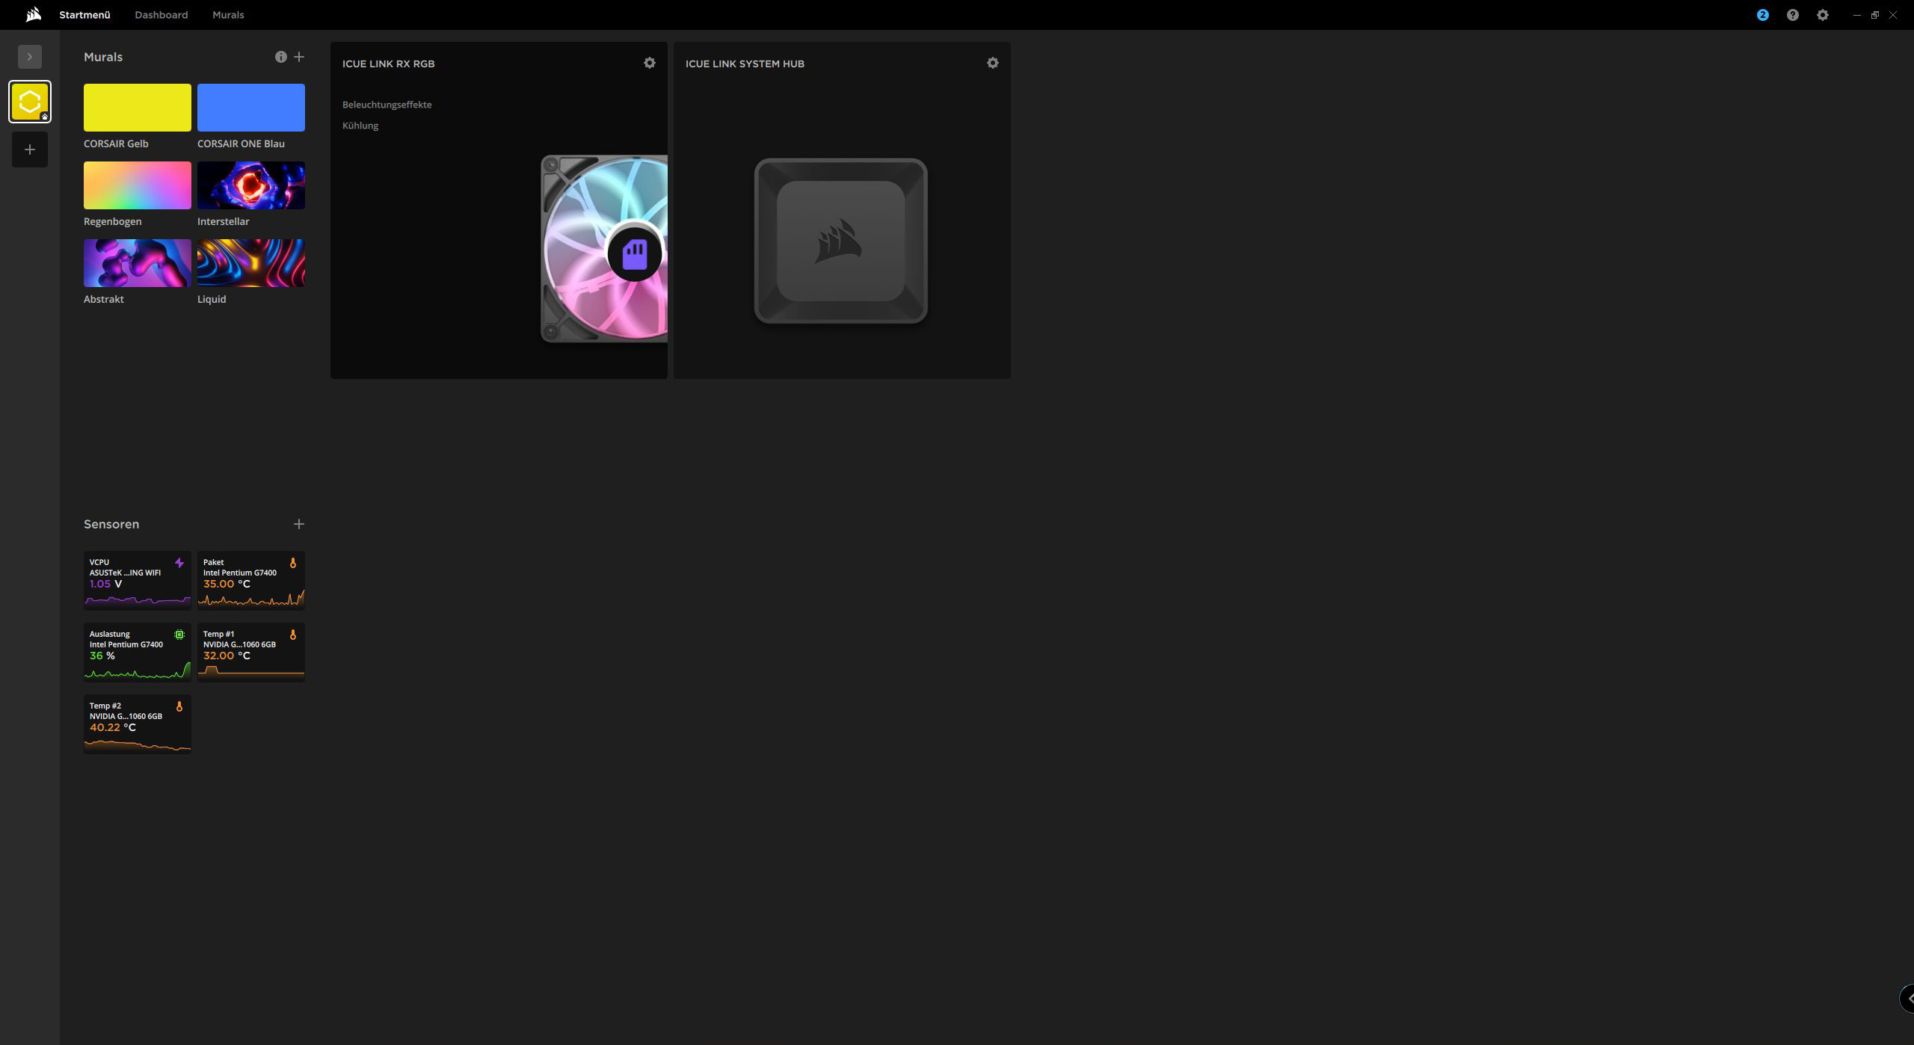
Task: Click the ICUE LINK SYSTEM HUB device image
Action: (840, 241)
